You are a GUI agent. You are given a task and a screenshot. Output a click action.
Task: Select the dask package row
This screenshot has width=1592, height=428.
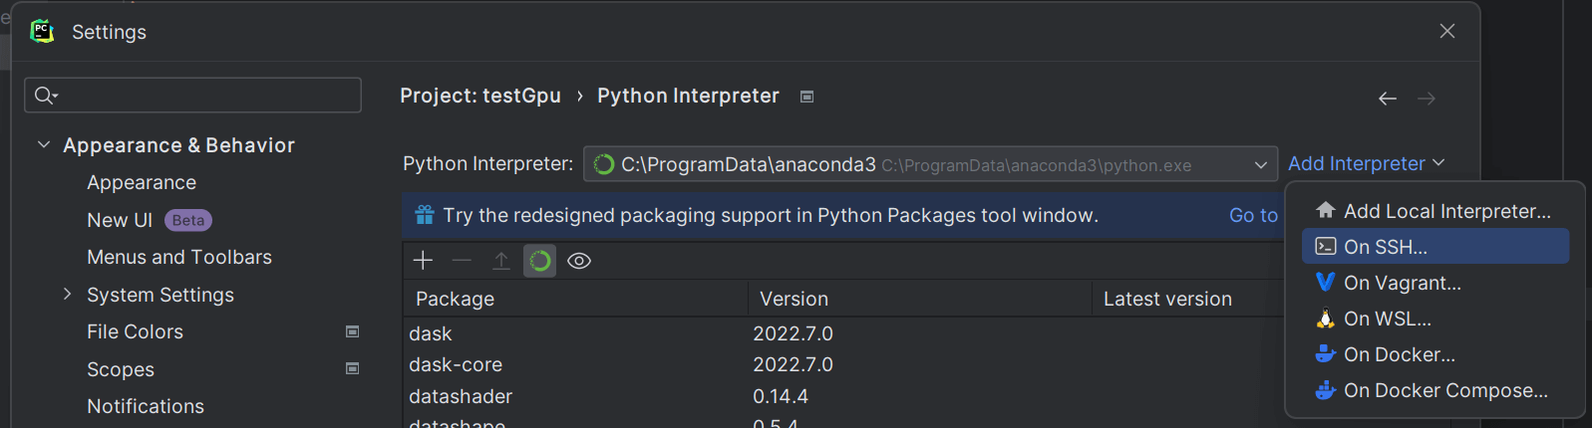tap(843, 333)
